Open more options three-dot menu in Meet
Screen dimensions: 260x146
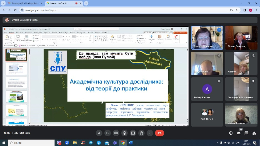[150, 133]
